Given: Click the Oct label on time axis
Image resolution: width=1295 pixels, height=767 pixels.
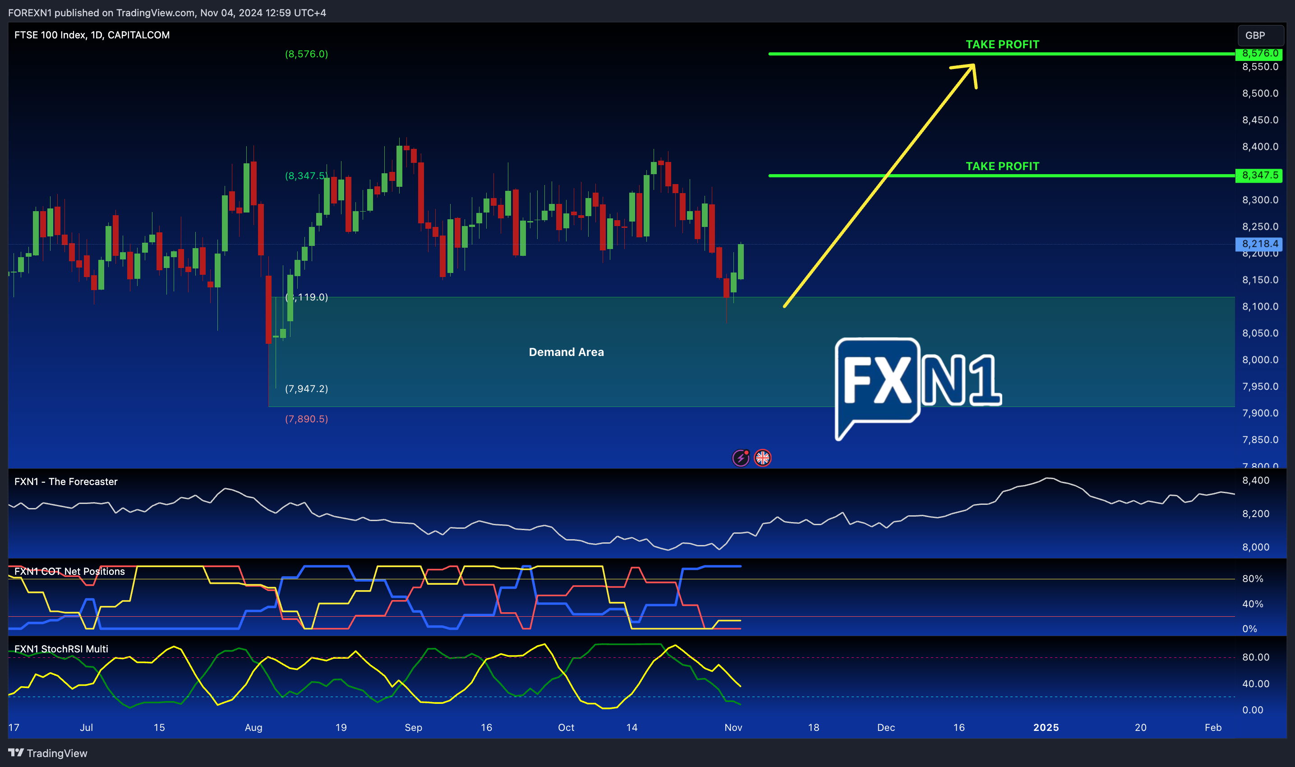Looking at the screenshot, I should (x=566, y=727).
